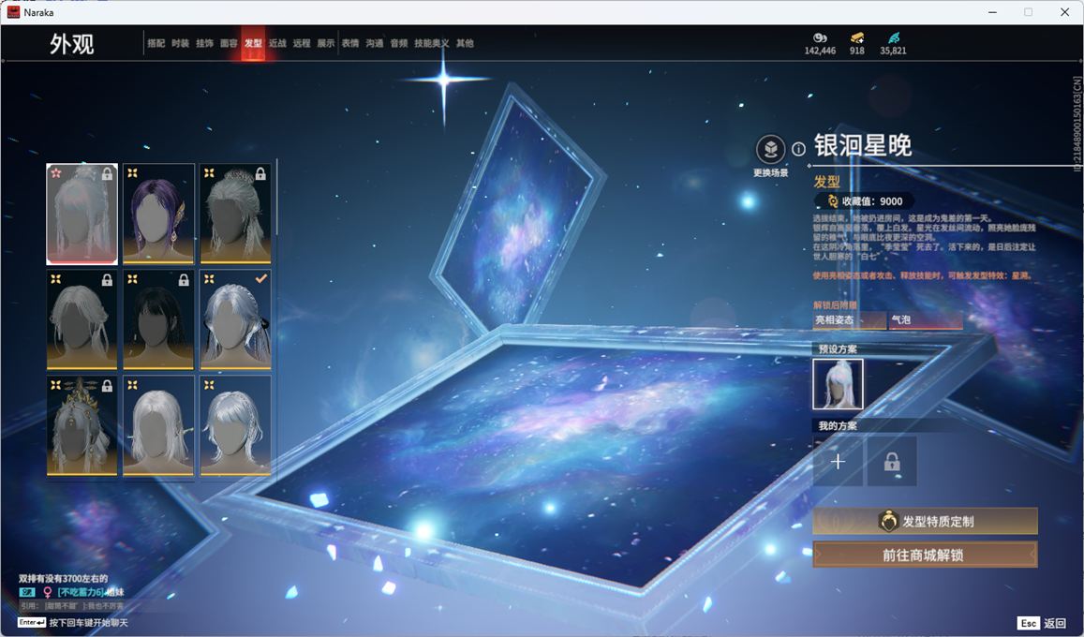
Task: Click the teal feather icon above 35,821
Action: [893, 37]
